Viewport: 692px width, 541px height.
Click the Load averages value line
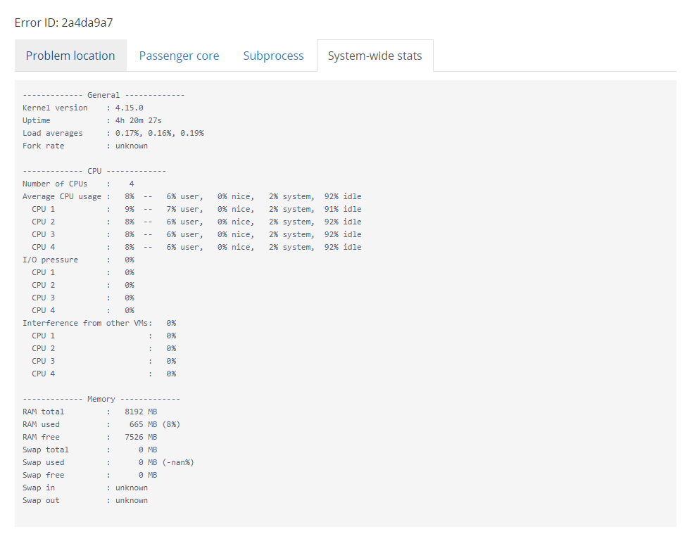[159, 133]
